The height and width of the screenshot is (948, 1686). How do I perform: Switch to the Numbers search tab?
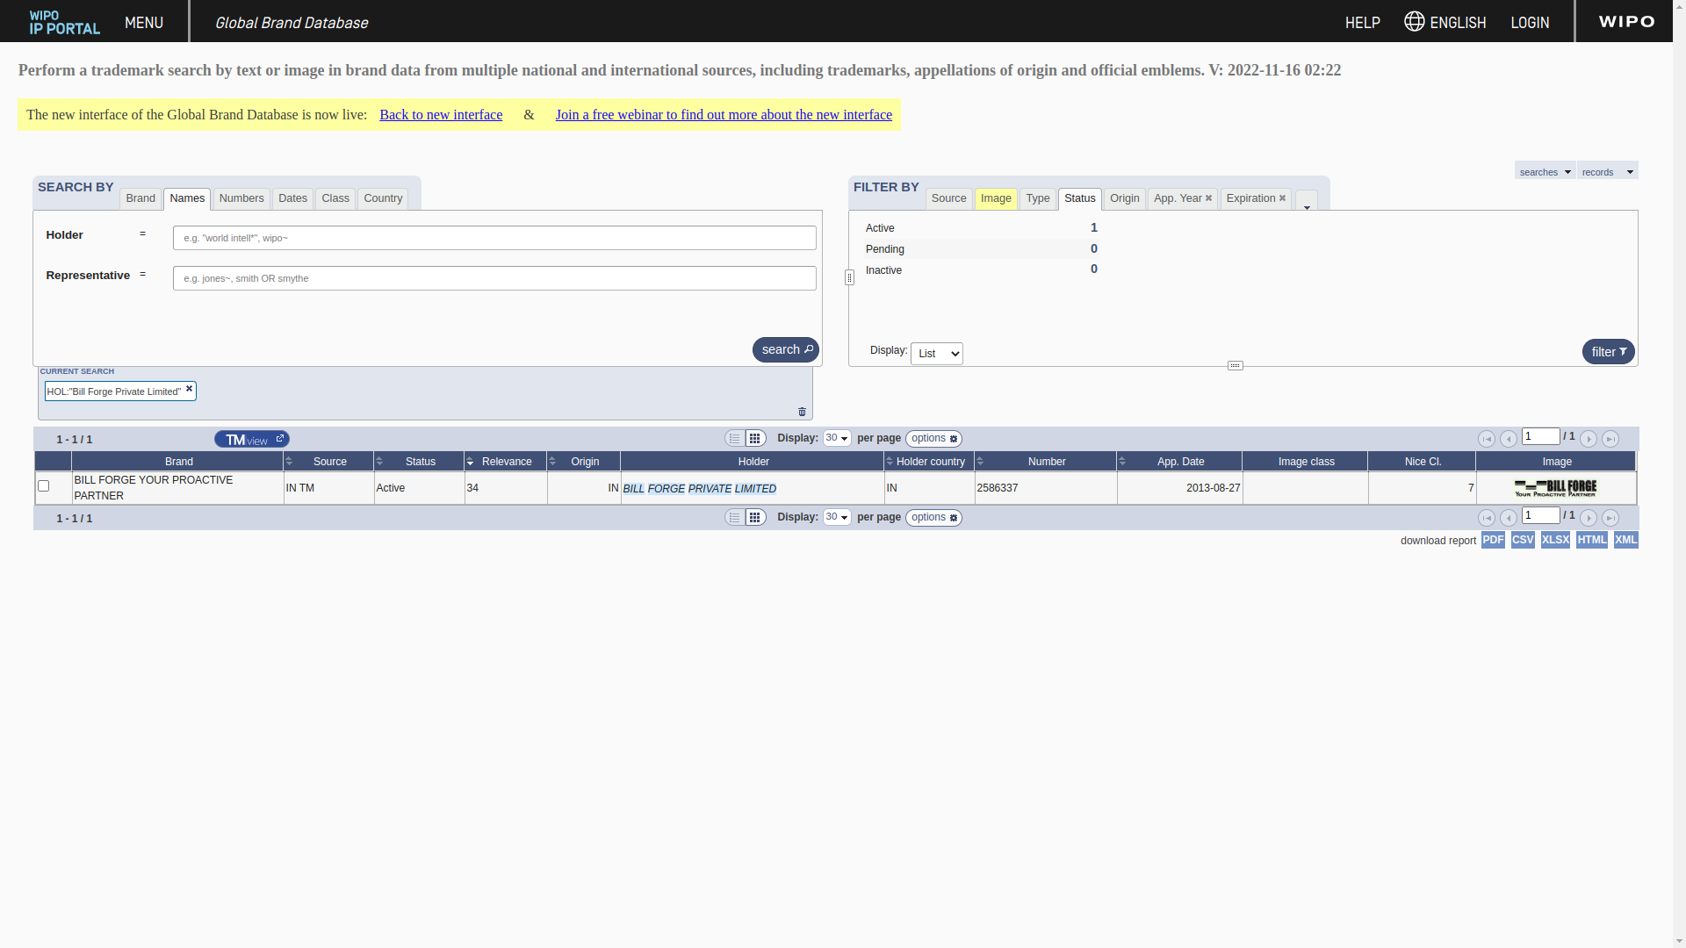coord(241,198)
